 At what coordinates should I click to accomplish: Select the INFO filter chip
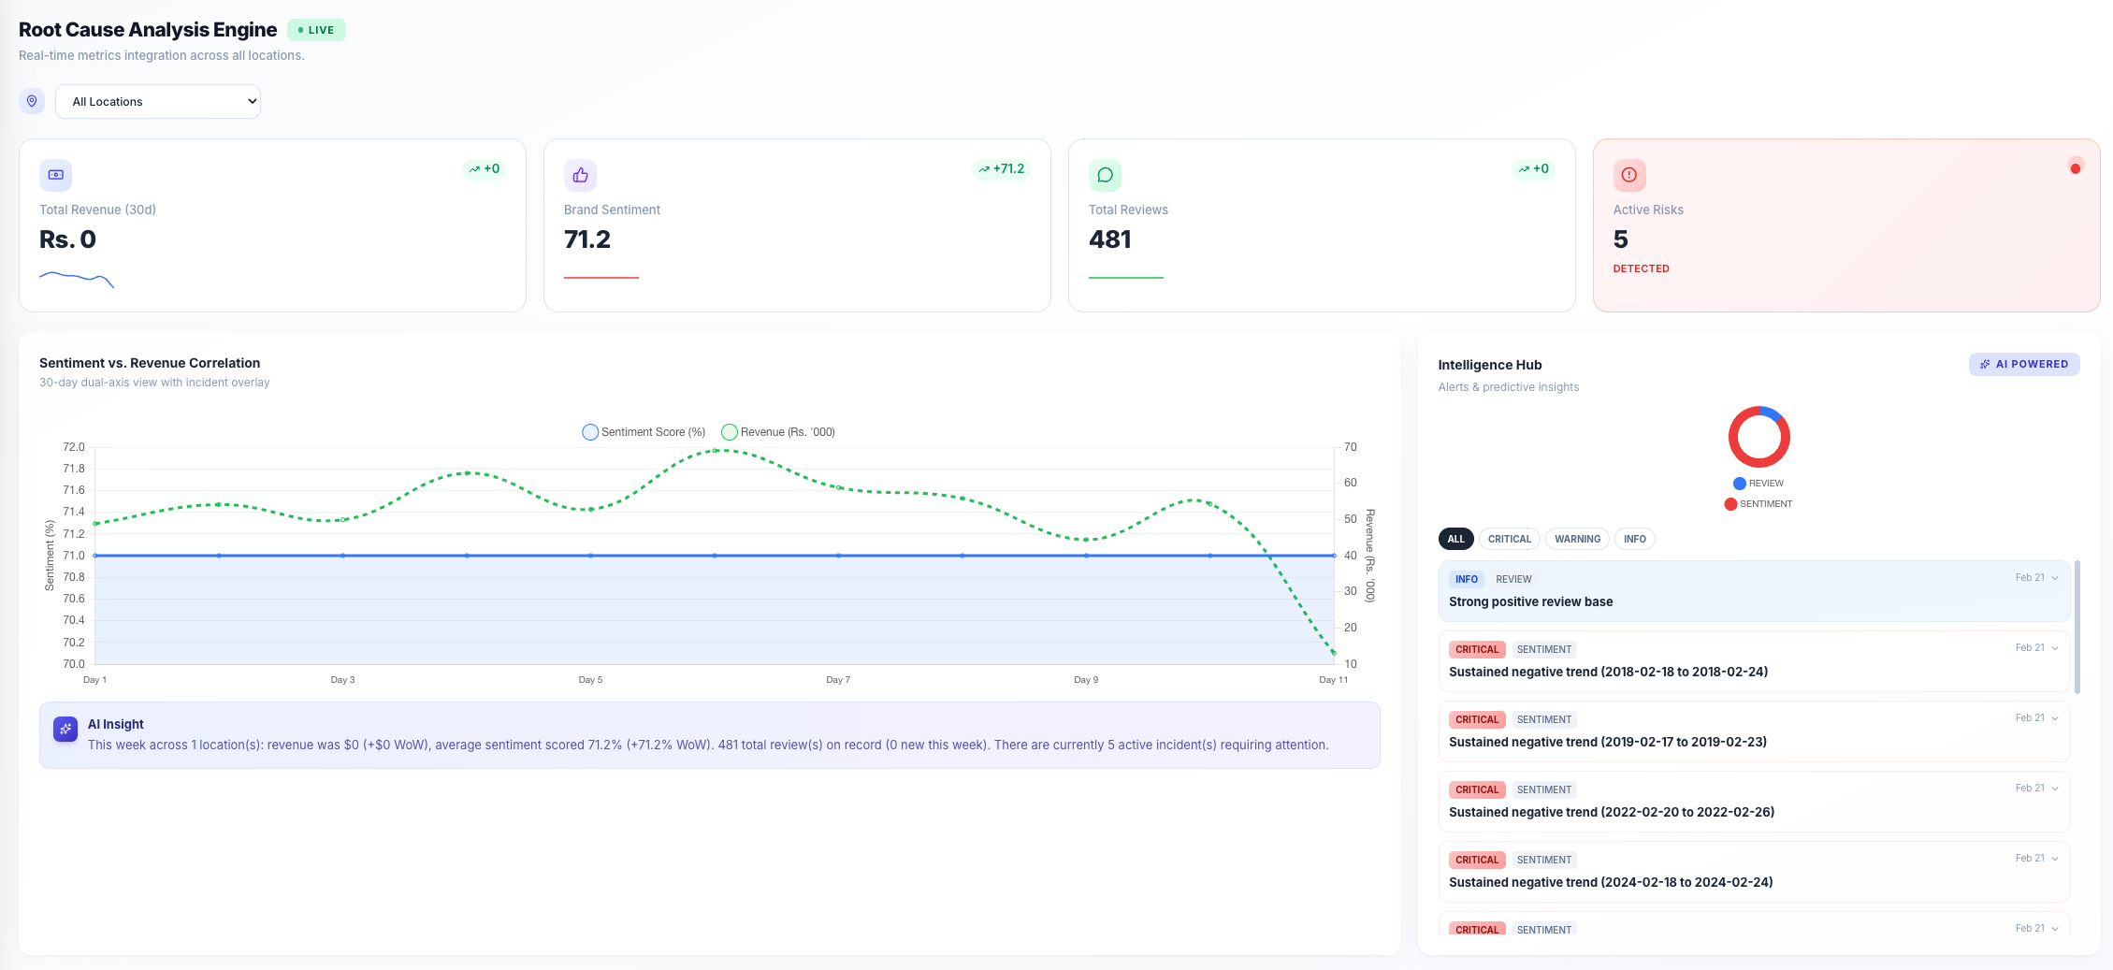pos(1634,539)
